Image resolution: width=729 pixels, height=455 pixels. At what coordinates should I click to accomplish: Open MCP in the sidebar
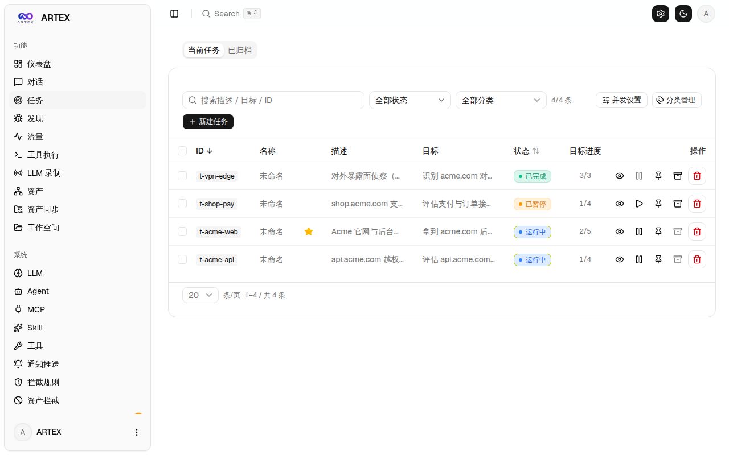[77, 309]
